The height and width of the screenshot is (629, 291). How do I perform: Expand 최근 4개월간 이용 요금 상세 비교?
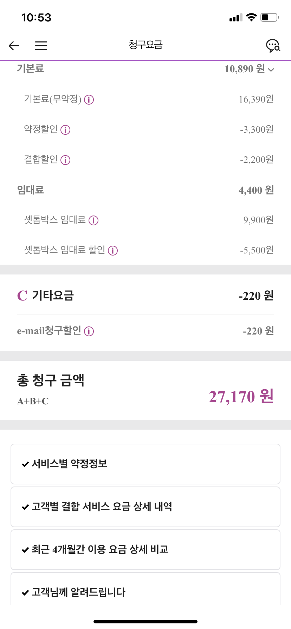point(145,550)
